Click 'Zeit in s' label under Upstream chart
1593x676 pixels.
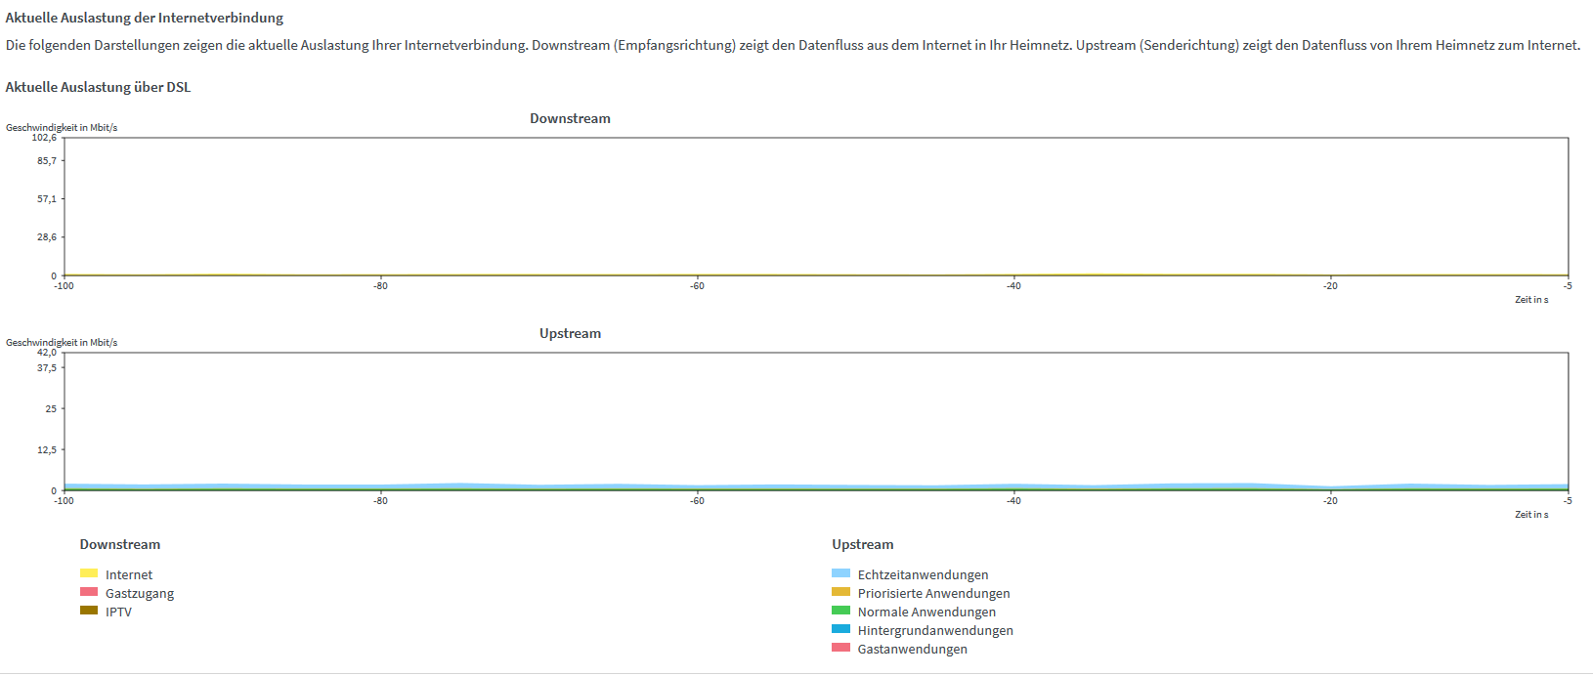1531,515
